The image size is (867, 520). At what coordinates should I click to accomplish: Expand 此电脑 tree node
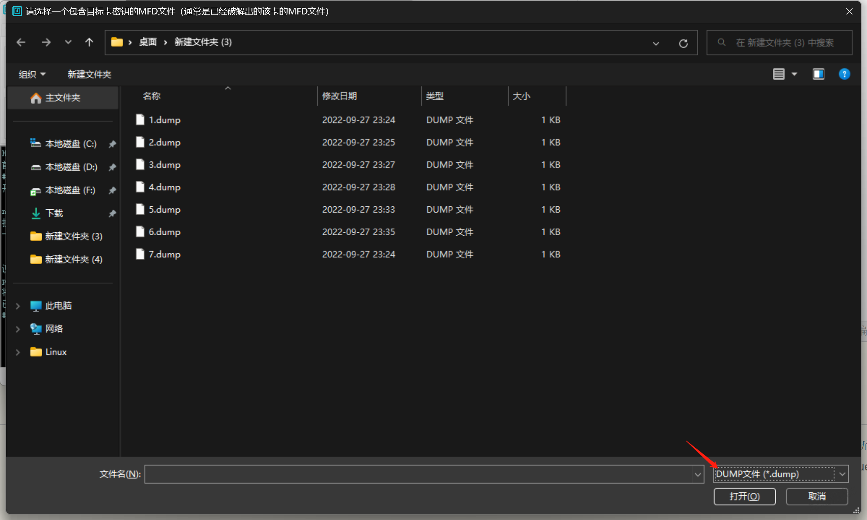click(18, 306)
